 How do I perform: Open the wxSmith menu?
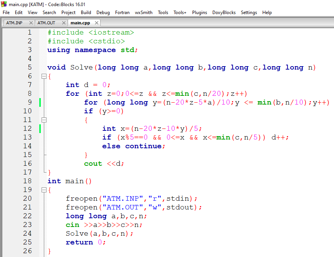pos(143,13)
